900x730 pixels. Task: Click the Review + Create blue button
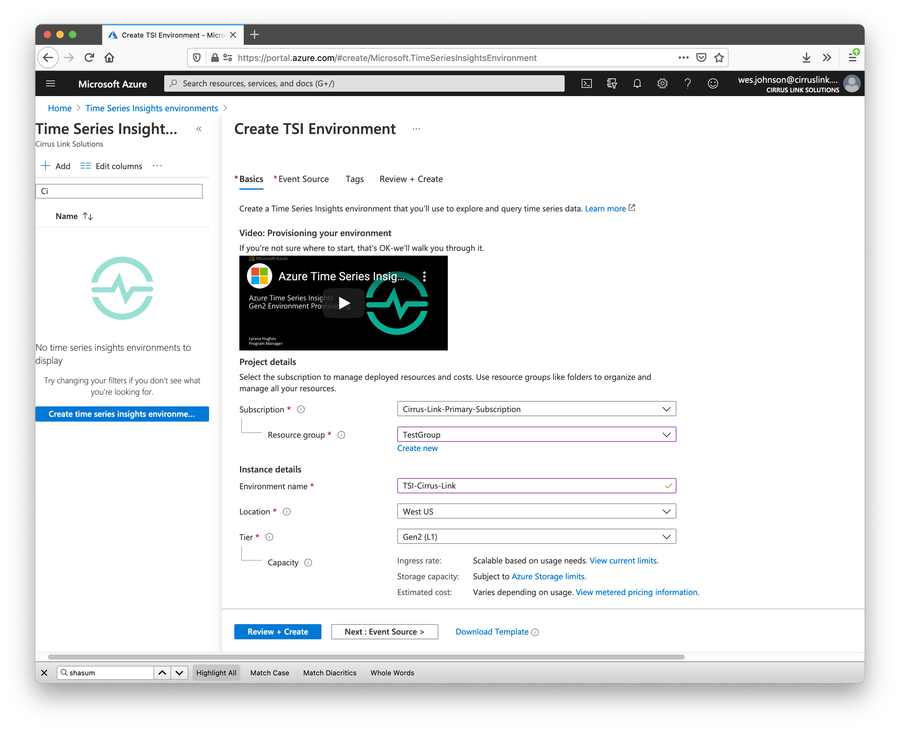click(277, 632)
